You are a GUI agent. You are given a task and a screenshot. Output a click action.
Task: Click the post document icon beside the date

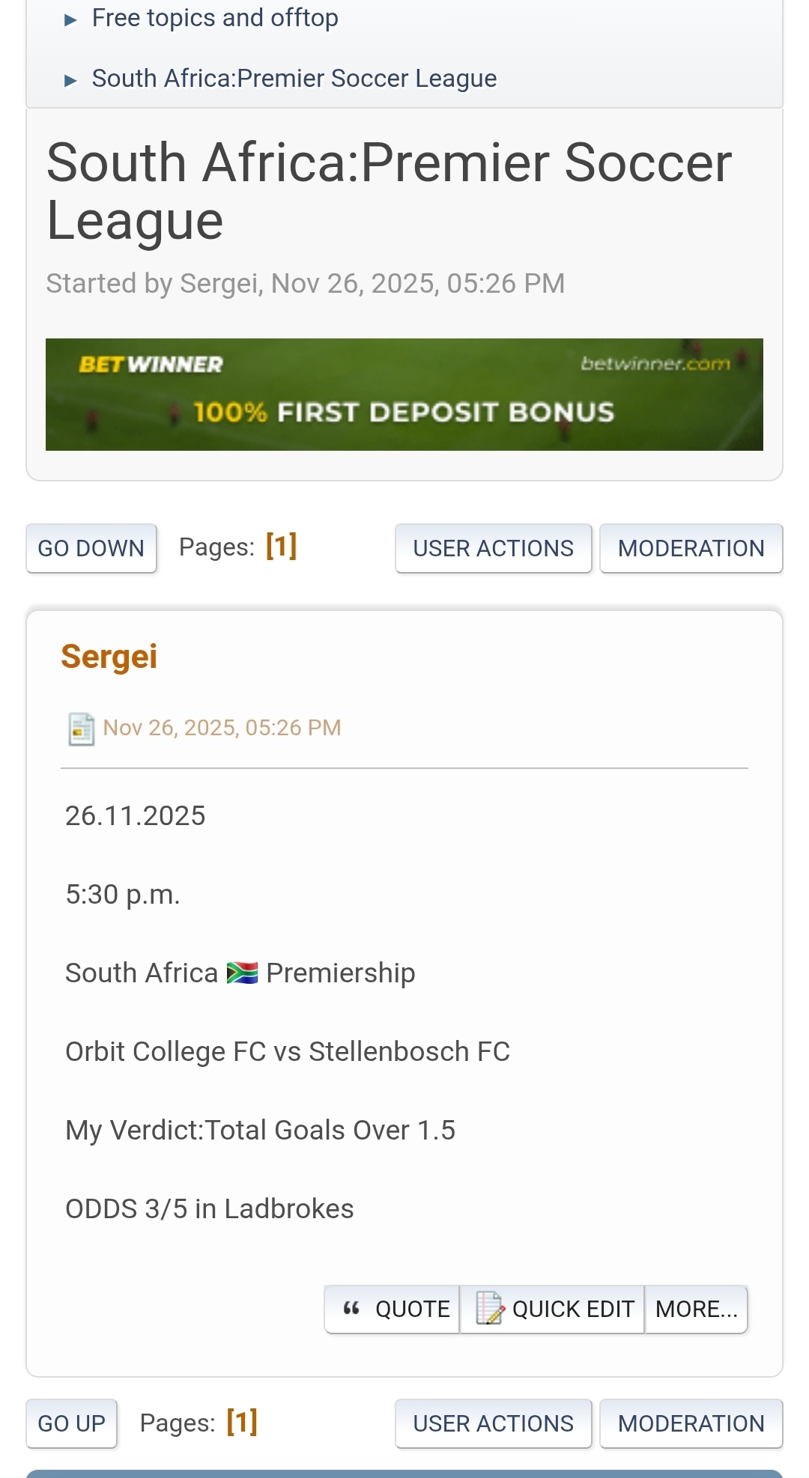(81, 729)
